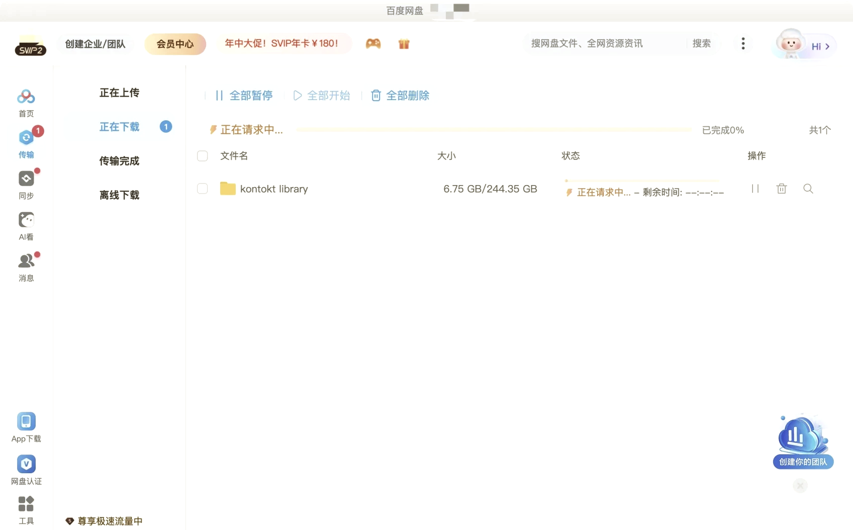Open the AI看 sidebar icon
The height and width of the screenshot is (530, 853).
(x=26, y=220)
